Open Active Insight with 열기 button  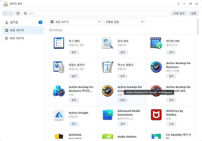[74, 124]
